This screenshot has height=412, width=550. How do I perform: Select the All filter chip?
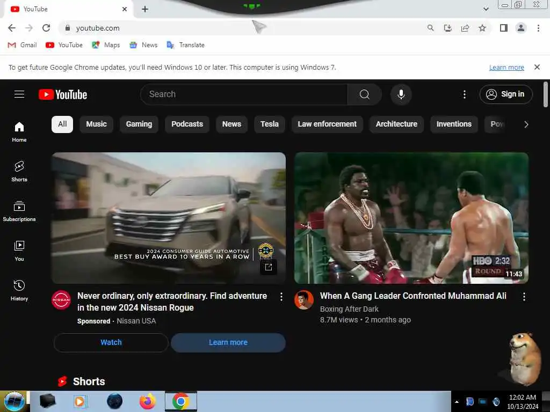[62, 124]
